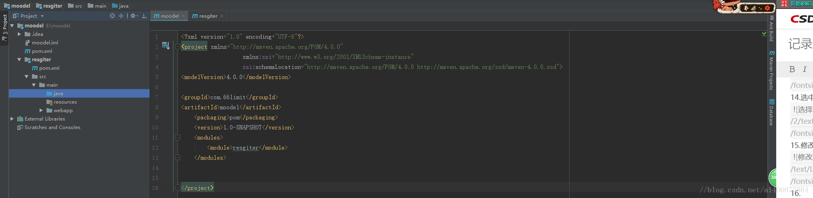This screenshot has height=198, width=813.
Task: Hide the Project tool window
Action: pyautogui.click(x=144, y=16)
